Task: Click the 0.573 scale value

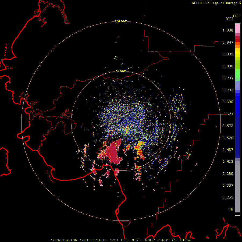Action: (x=228, y=126)
